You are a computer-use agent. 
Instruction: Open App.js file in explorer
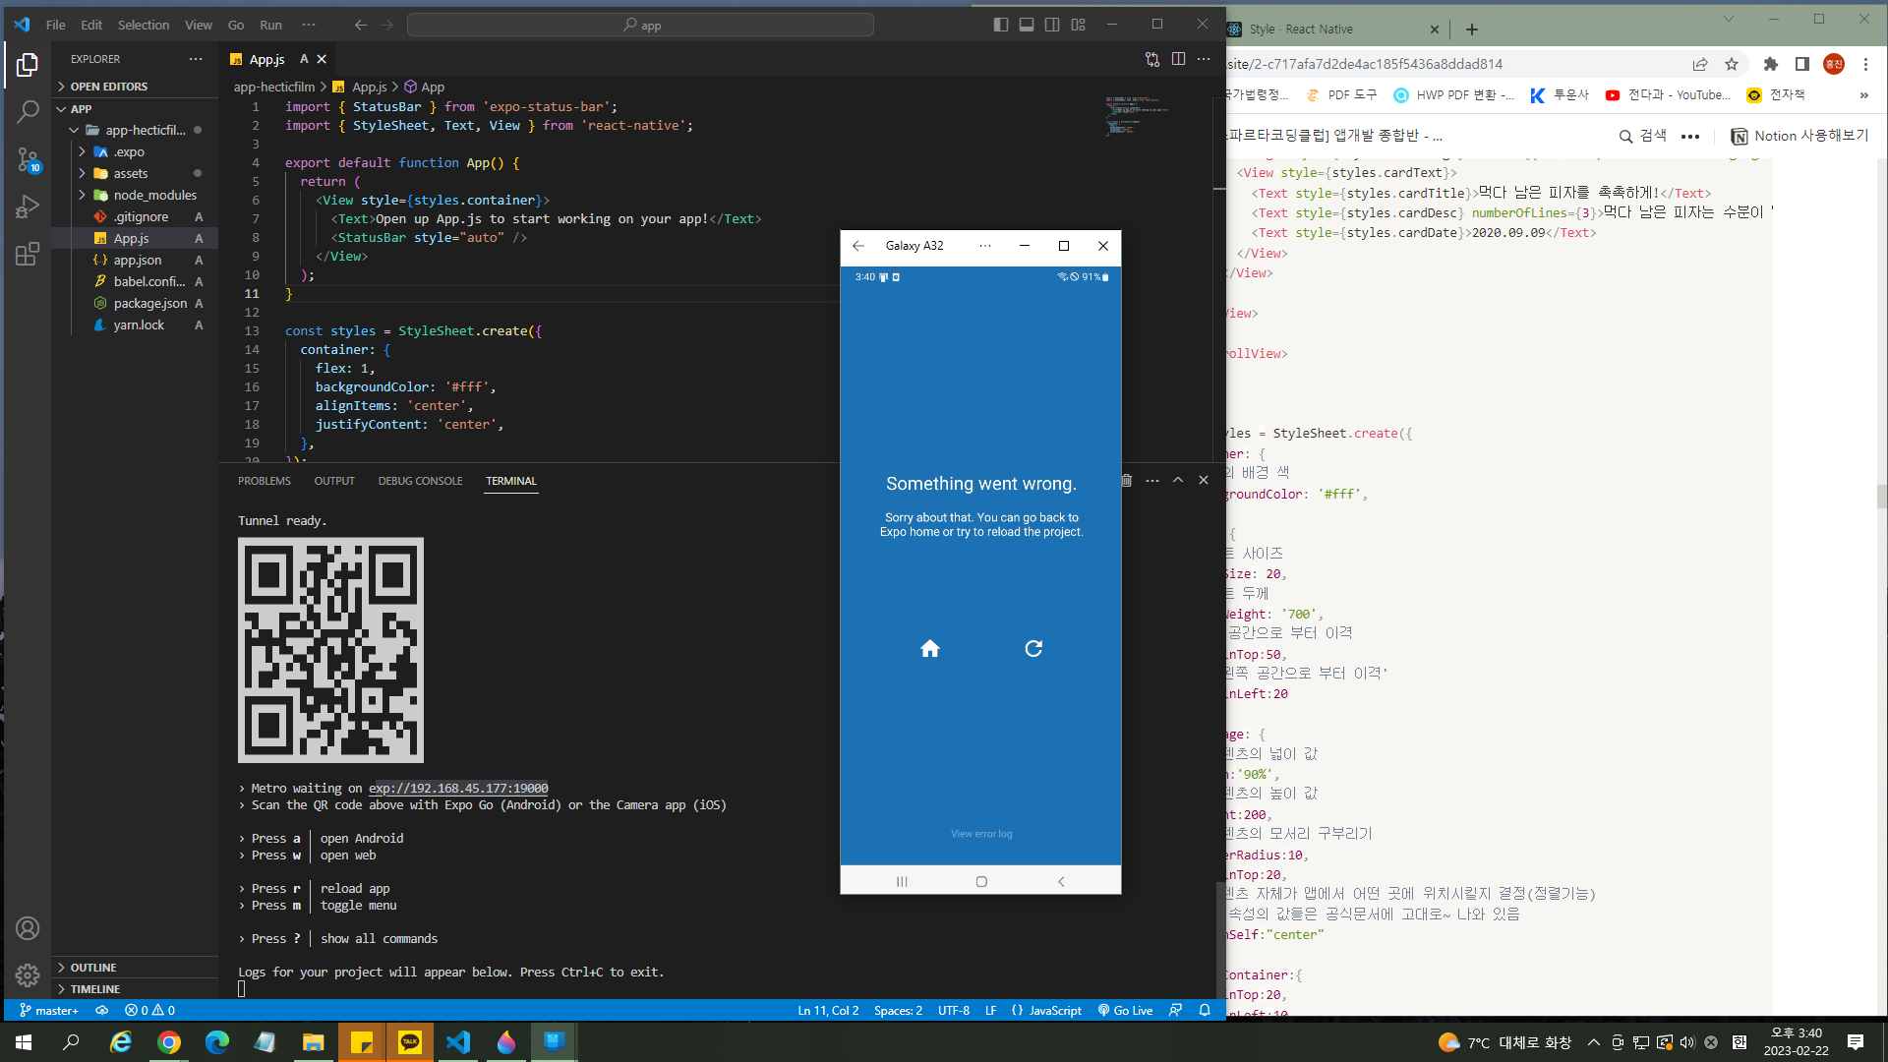pyautogui.click(x=131, y=239)
